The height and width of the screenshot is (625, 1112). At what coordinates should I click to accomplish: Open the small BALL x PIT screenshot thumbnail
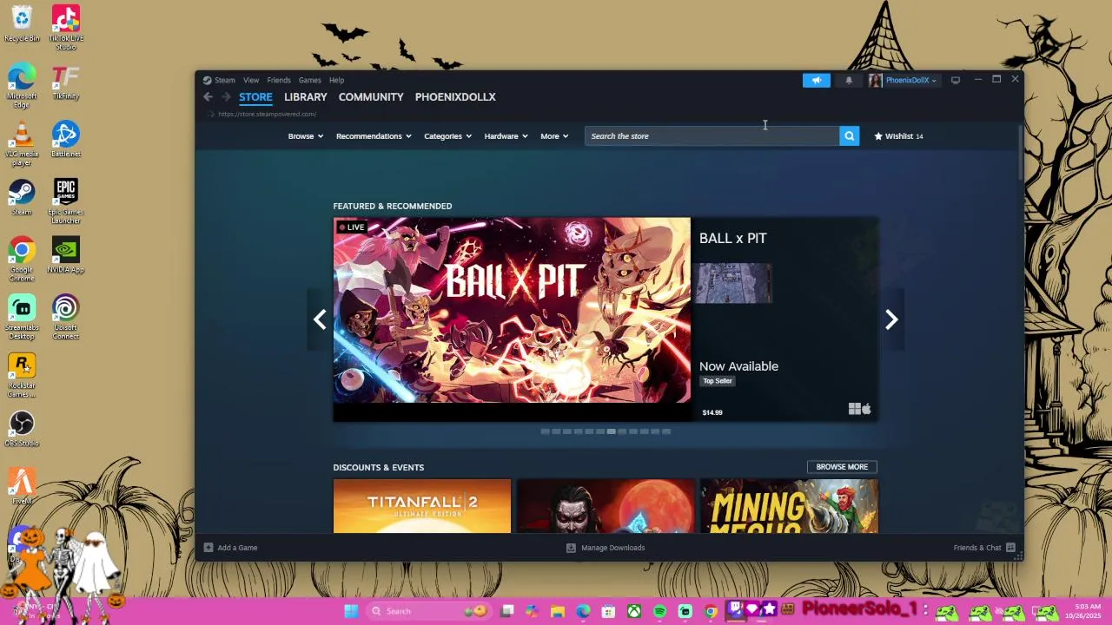tap(735, 284)
